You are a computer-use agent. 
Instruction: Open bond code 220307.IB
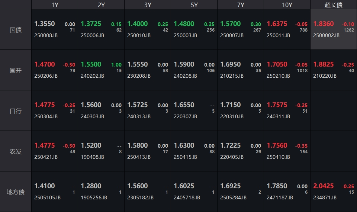pos(186,116)
